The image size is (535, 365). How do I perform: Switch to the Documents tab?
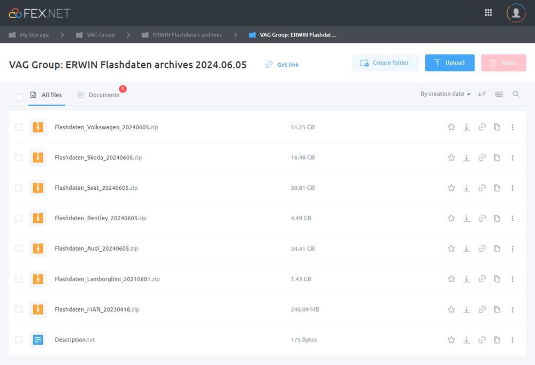click(104, 95)
